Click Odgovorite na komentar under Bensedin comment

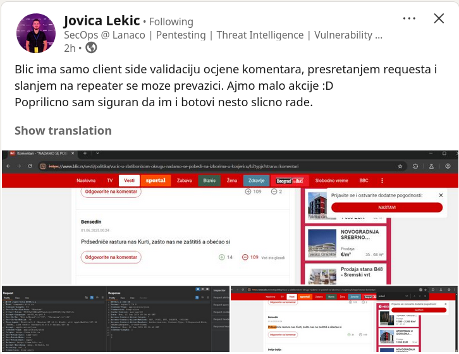111,257
